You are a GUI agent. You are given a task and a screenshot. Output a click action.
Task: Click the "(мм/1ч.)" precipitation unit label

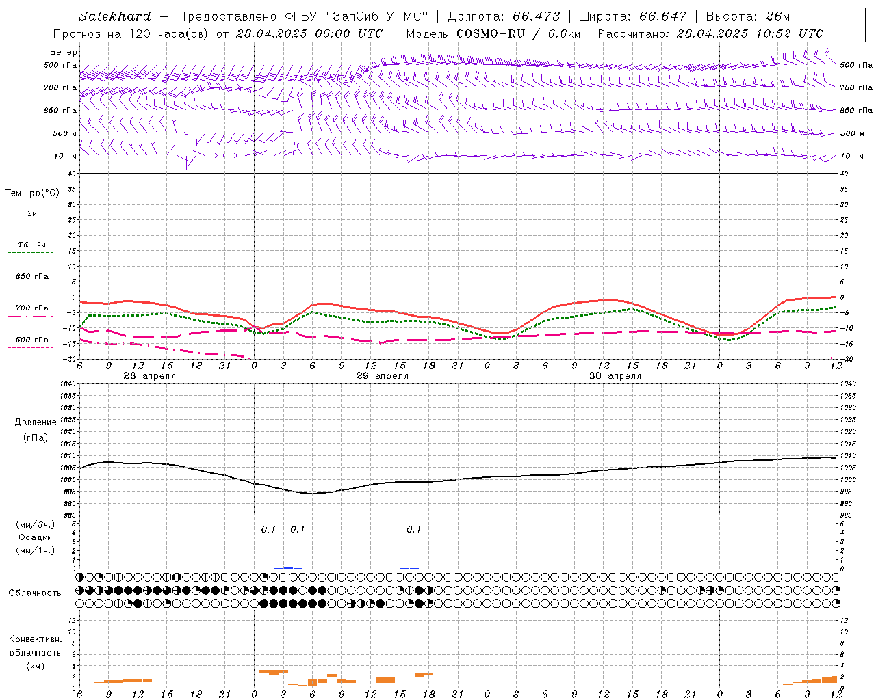click(x=36, y=550)
